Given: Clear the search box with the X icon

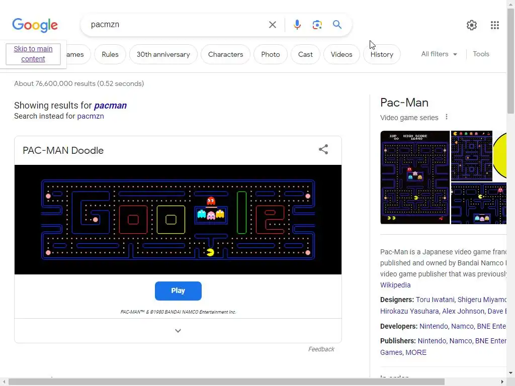Looking at the screenshot, I should coord(272,25).
